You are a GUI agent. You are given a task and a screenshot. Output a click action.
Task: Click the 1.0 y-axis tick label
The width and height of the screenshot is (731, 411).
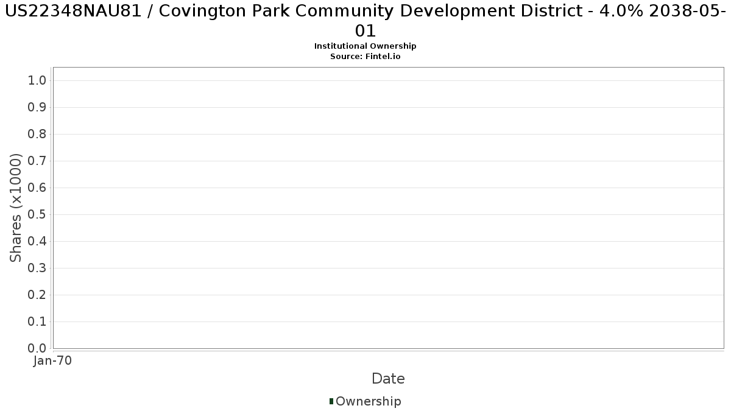point(37,81)
